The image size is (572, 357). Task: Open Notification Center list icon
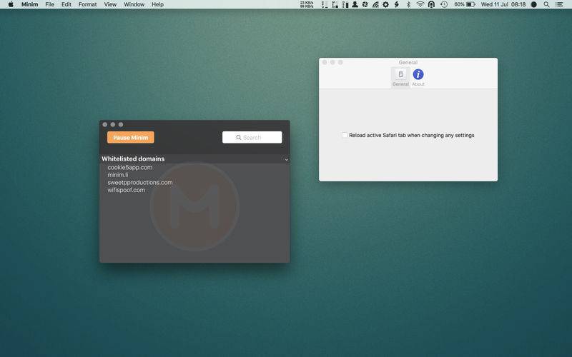point(559,4)
